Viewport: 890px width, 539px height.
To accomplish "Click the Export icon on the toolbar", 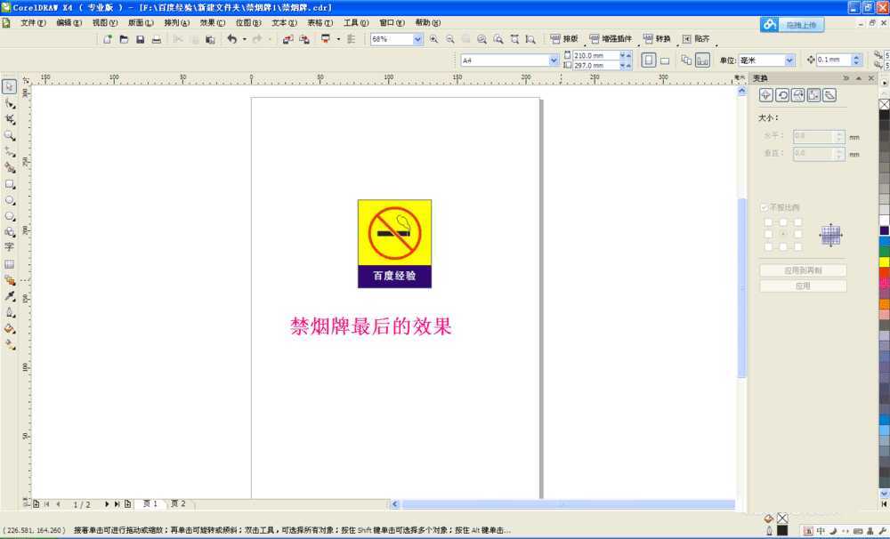I will [304, 39].
